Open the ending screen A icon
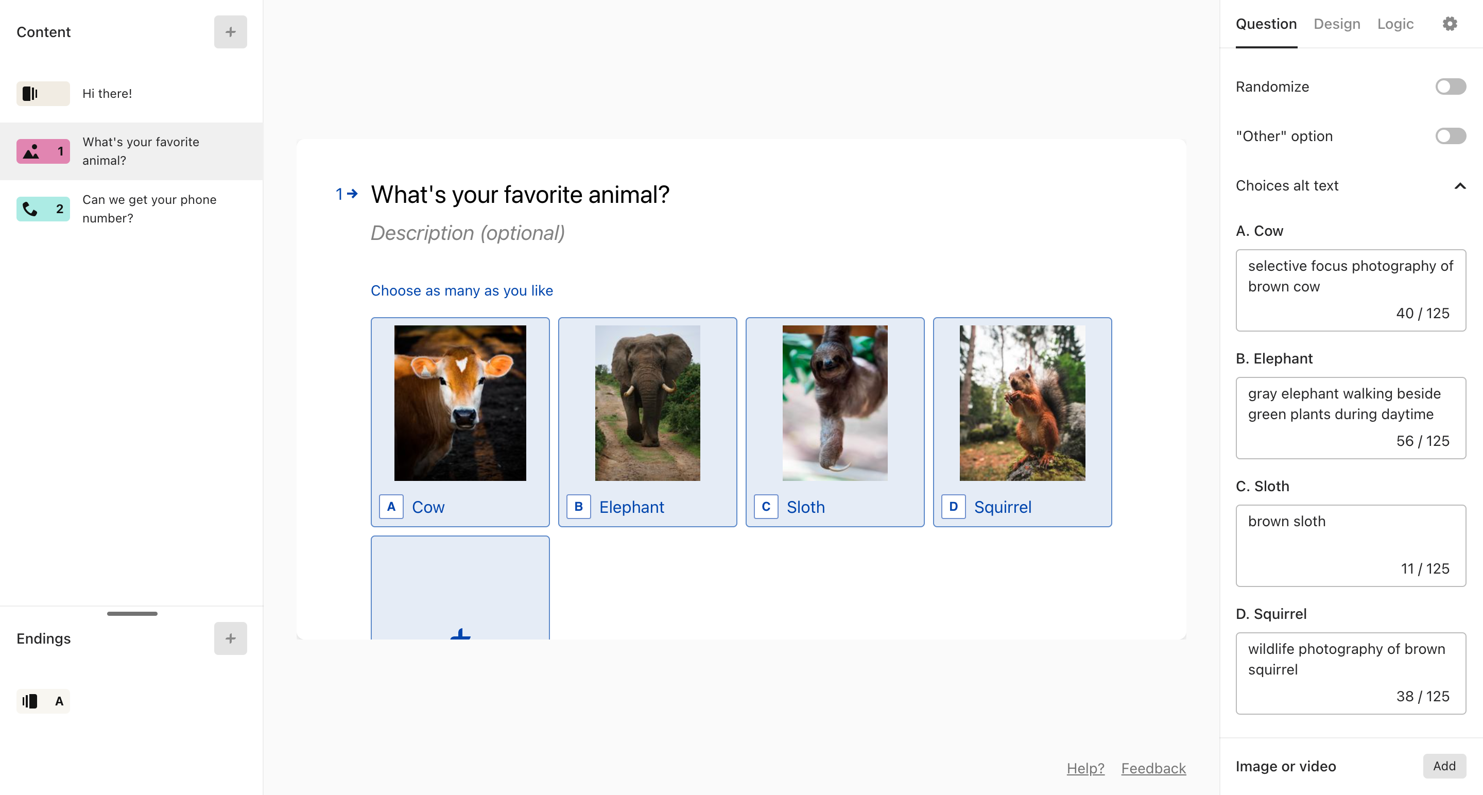This screenshot has height=795, width=1483. (43, 701)
